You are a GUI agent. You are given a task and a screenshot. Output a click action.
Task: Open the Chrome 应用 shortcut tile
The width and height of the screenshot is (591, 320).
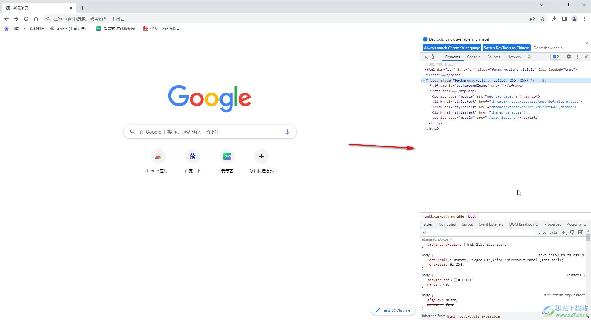[x=158, y=162]
